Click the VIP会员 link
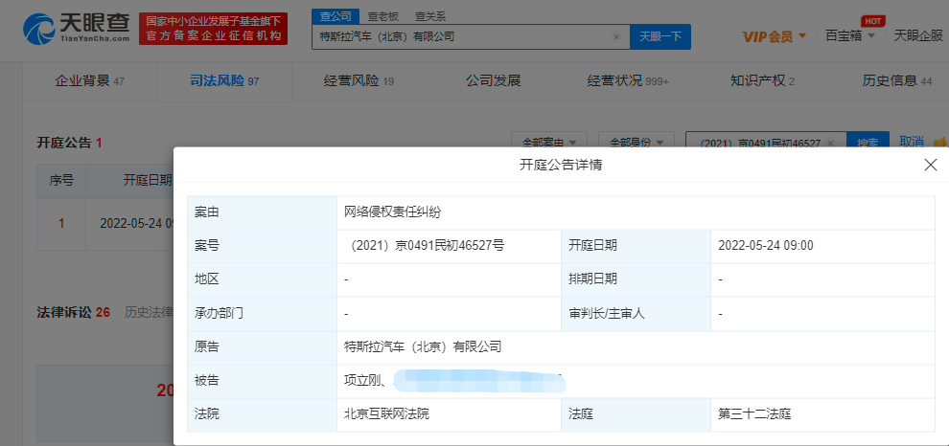The height and width of the screenshot is (446, 949). (768, 37)
